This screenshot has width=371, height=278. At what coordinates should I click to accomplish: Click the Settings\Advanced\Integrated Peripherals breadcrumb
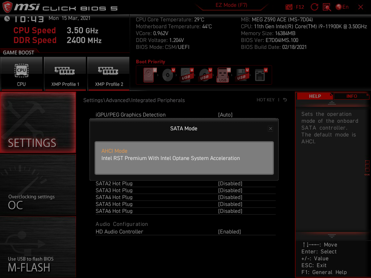tap(134, 100)
